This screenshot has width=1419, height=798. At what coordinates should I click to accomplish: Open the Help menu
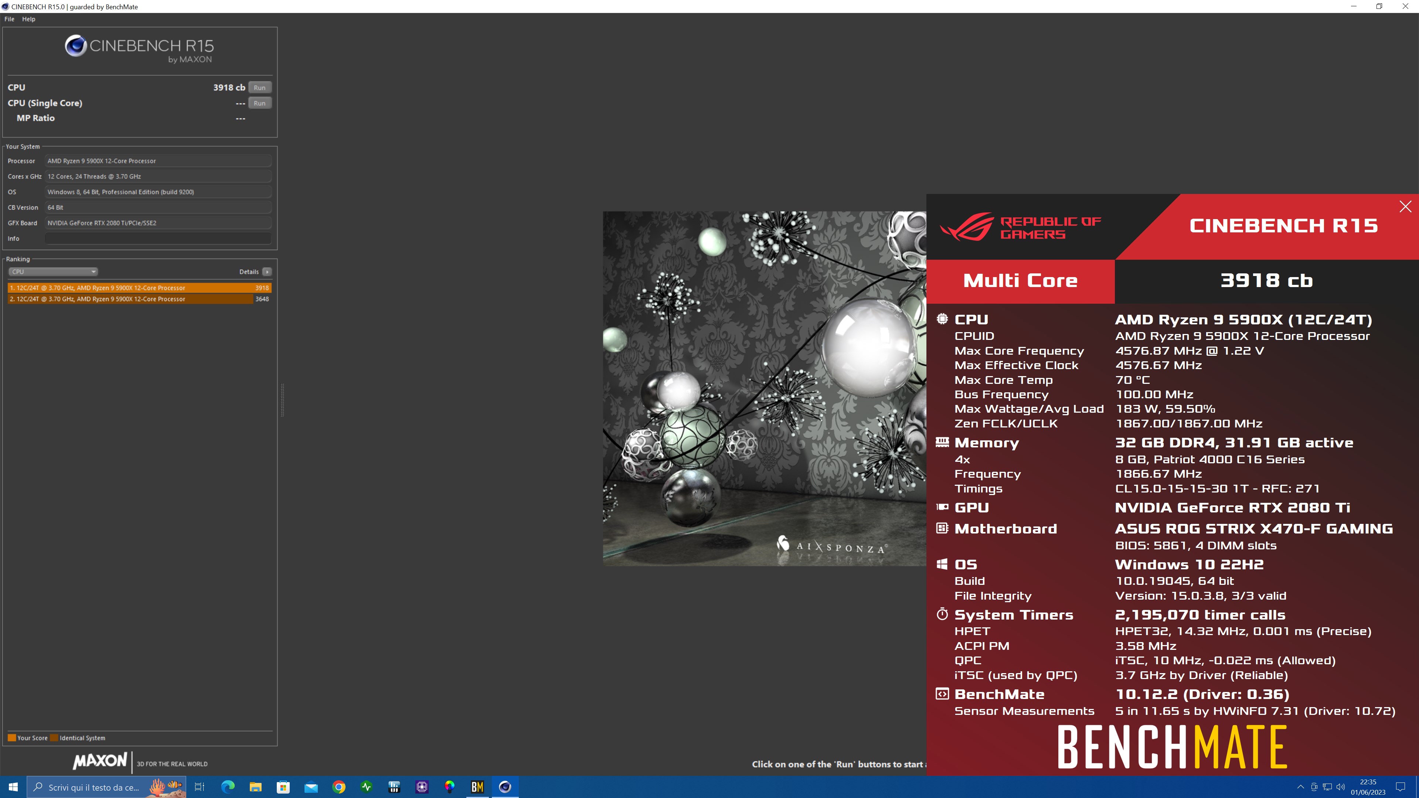point(29,19)
